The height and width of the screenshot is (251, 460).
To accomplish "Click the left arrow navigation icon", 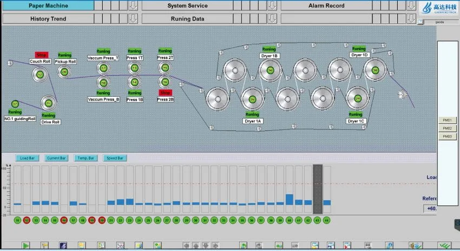I will (x=186, y=246).
